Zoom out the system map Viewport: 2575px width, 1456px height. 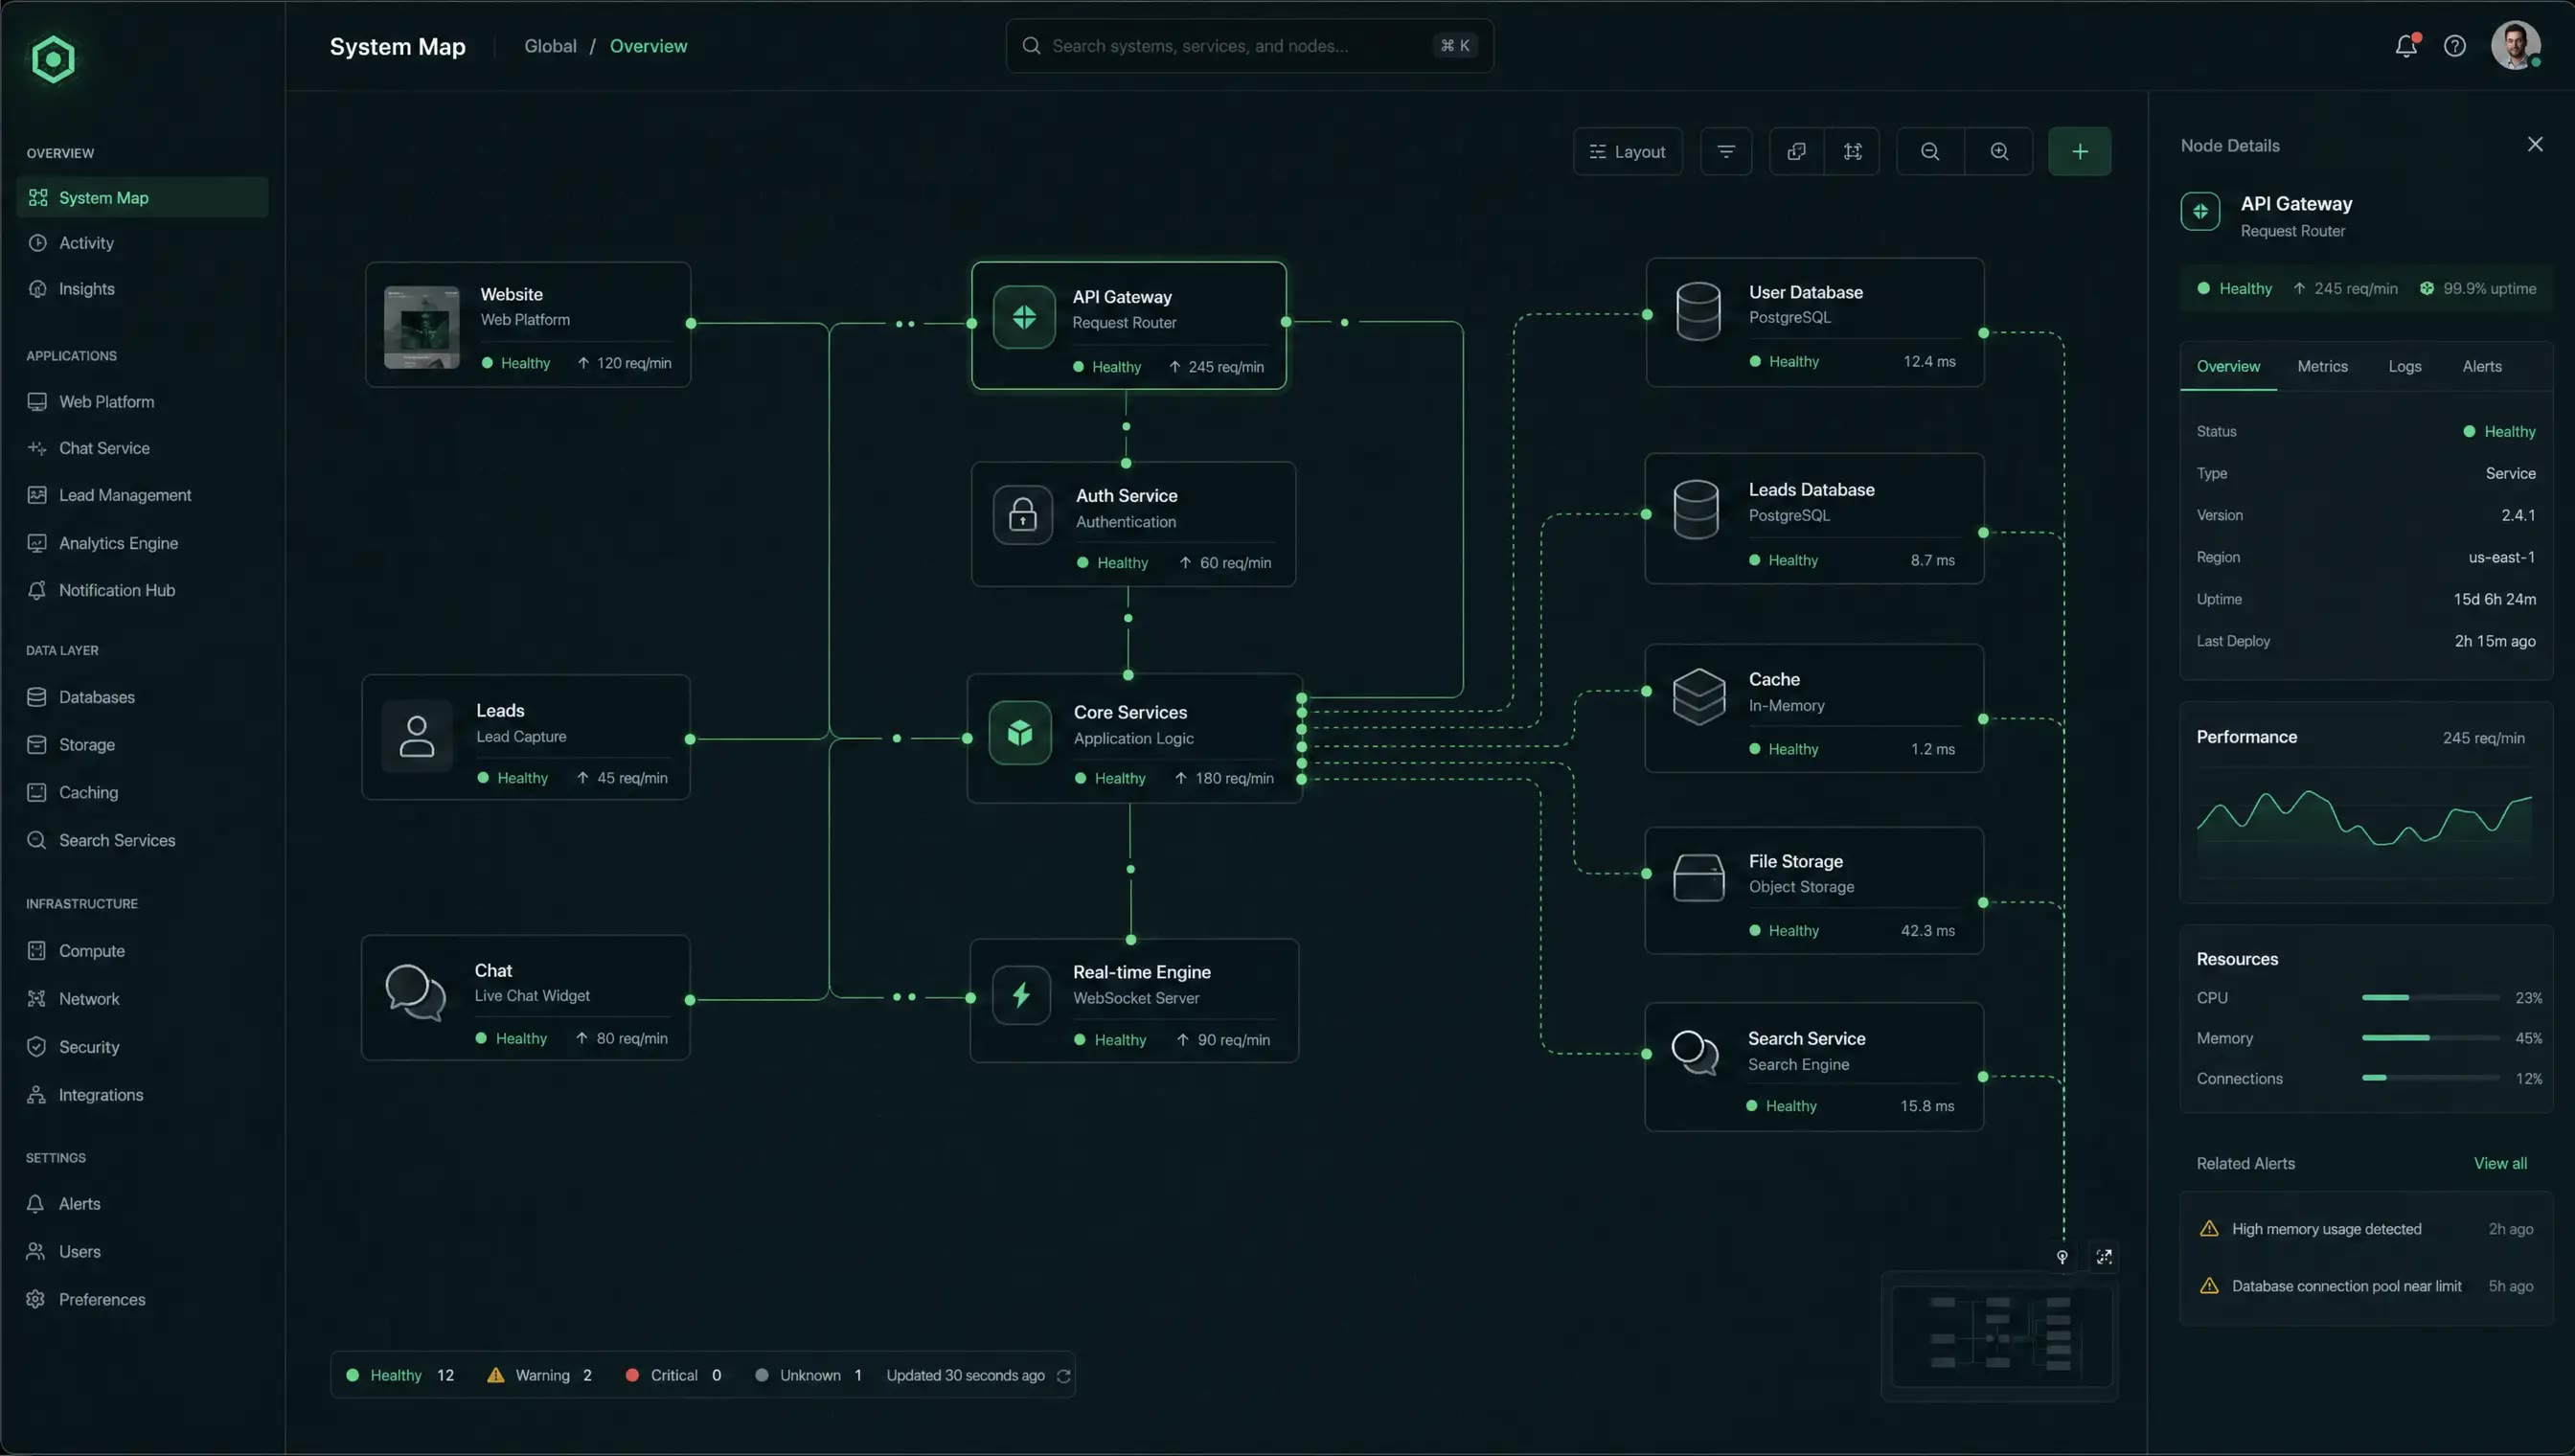1930,152
